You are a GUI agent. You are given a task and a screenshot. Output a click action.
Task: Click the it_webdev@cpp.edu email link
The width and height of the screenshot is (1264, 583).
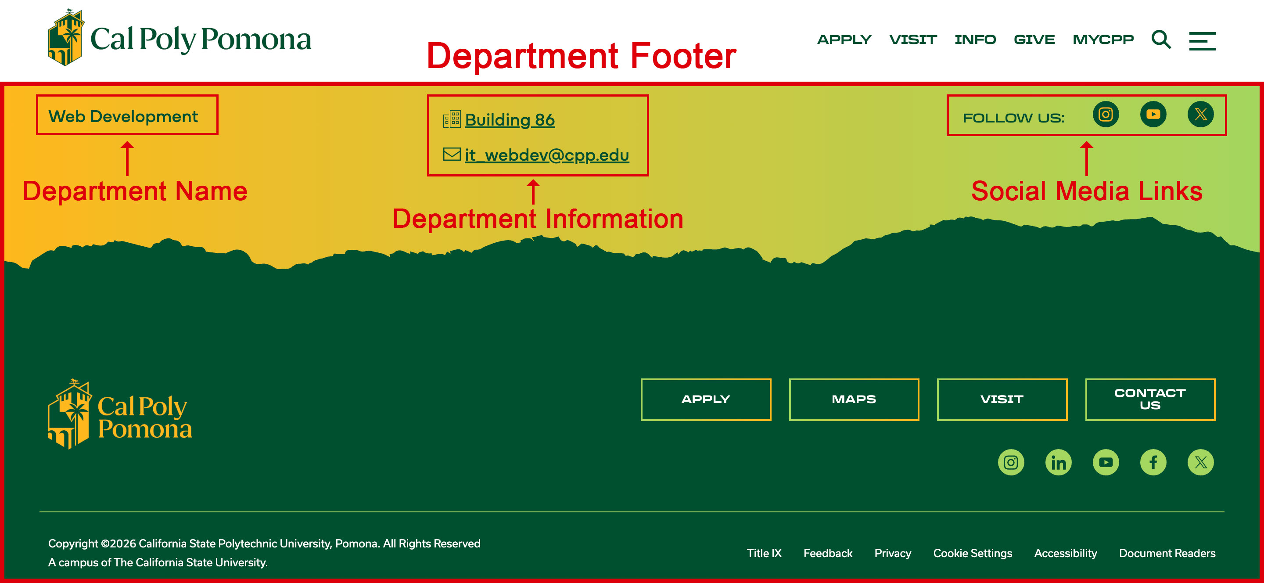[546, 155]
